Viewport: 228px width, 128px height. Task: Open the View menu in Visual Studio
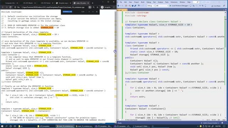130,2
